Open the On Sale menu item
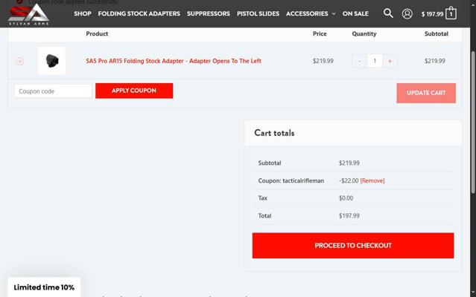 355,13
